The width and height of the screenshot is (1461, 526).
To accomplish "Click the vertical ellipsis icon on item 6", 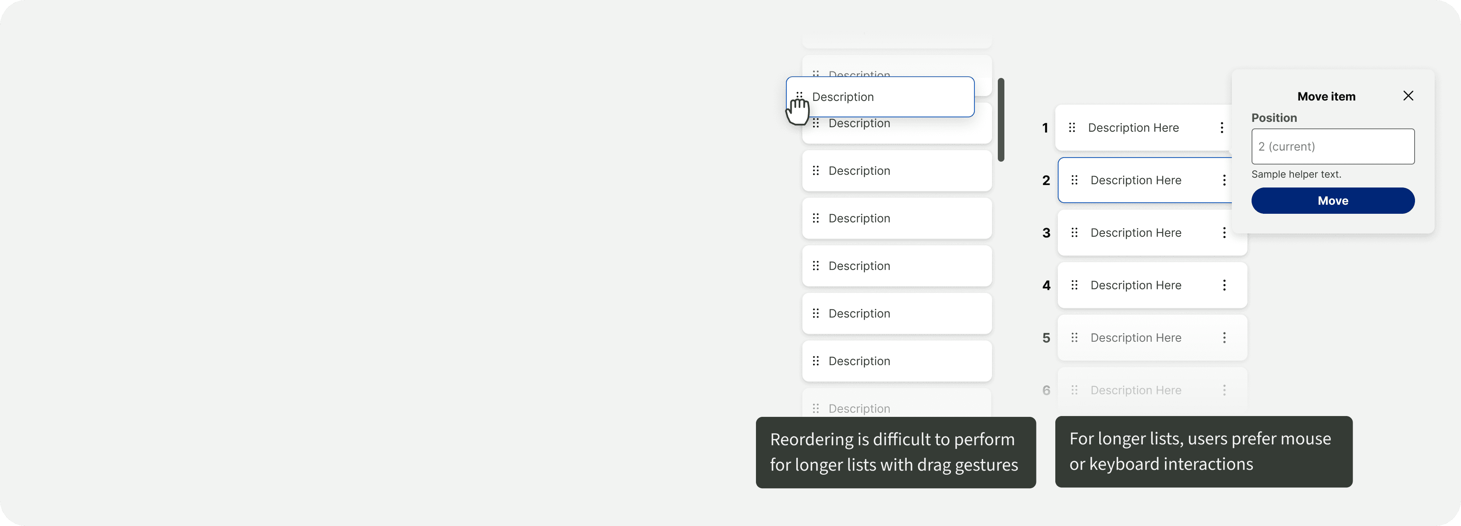I will point(1224,390).
